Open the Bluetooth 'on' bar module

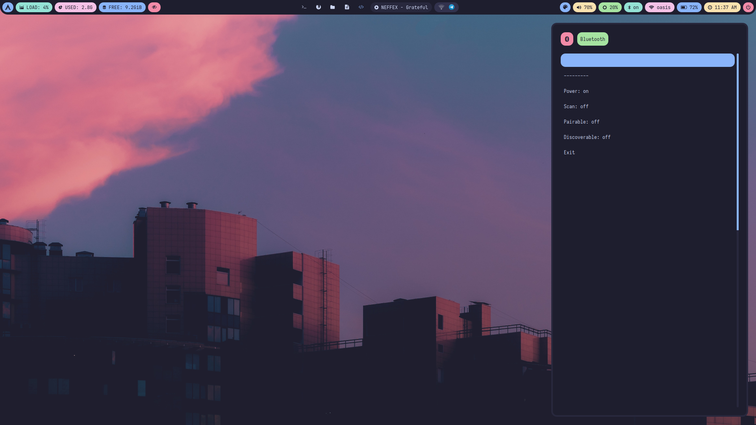coord(633,7)
